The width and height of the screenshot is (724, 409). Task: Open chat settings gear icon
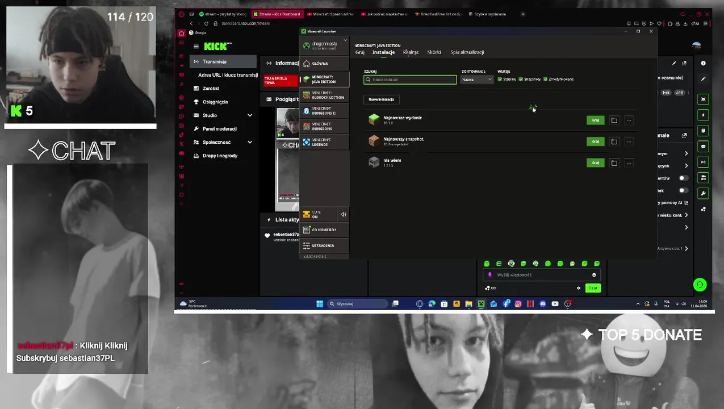(579, 288)
